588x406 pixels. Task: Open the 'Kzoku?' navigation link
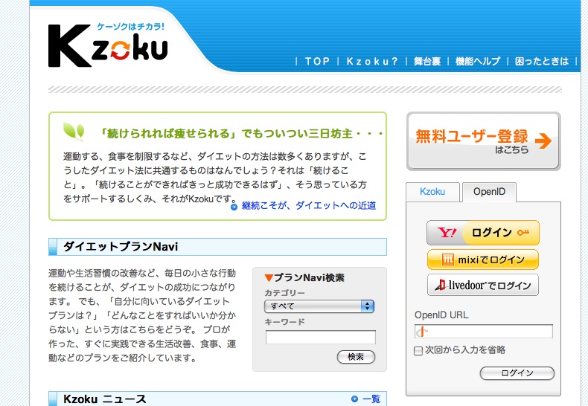click(371, 61)
